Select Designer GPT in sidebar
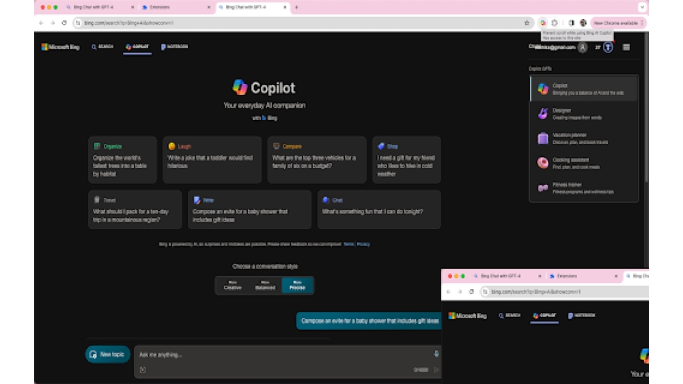683x384 pixels. tap(584, 113)
